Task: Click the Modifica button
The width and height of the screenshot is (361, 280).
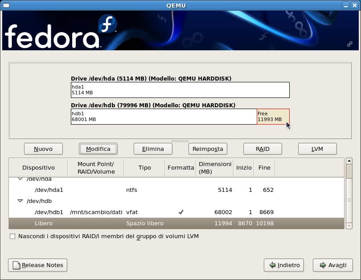Action: pos(98,149)
